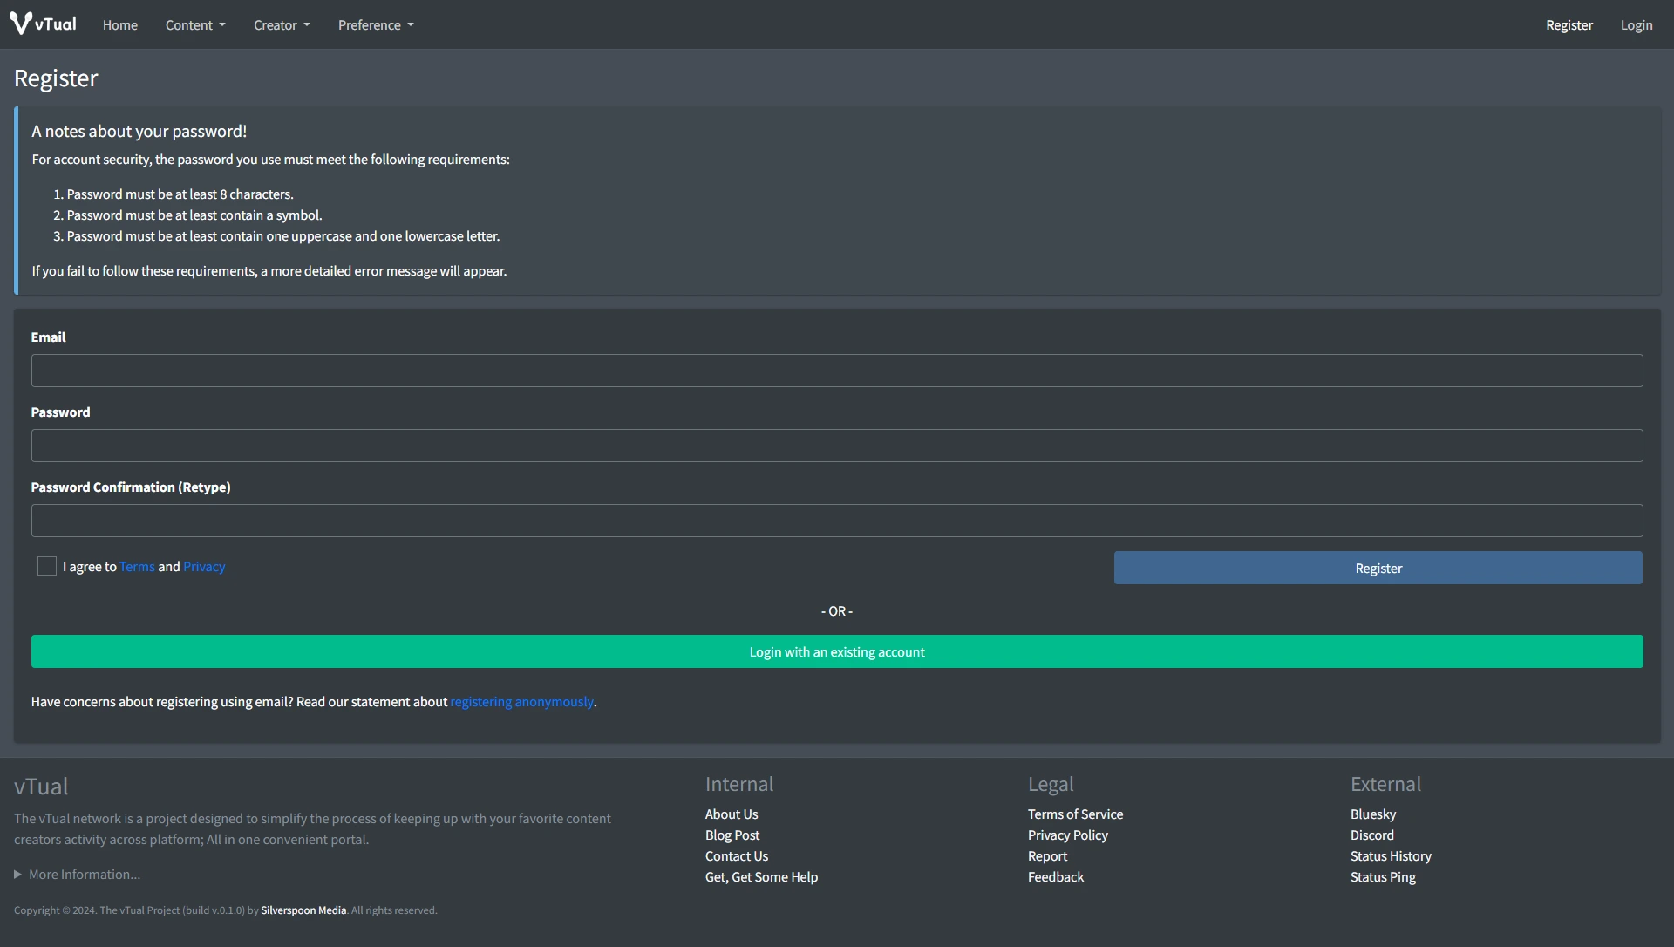Open the Terms link beside checkbox
The height and width of the screenshot is (947, 1674).
(x=137, y=567)
